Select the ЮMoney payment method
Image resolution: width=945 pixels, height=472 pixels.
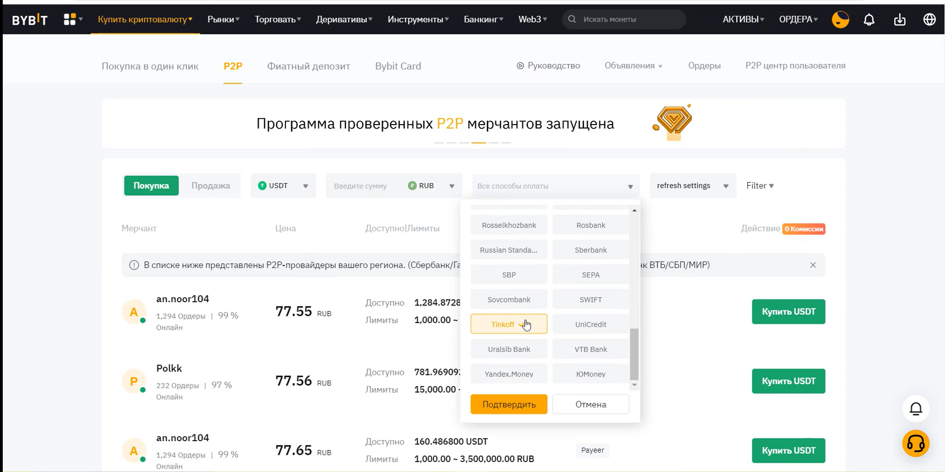tap(591, 374)
